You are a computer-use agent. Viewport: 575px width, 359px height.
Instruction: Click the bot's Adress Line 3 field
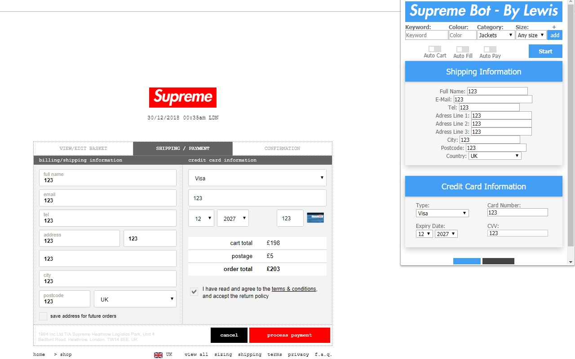[501, 131]
